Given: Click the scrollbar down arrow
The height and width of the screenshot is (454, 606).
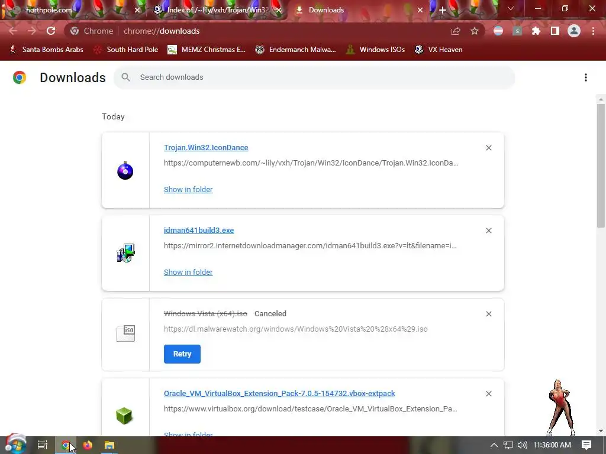Looking at the screenshot, I should click(601, 431).
